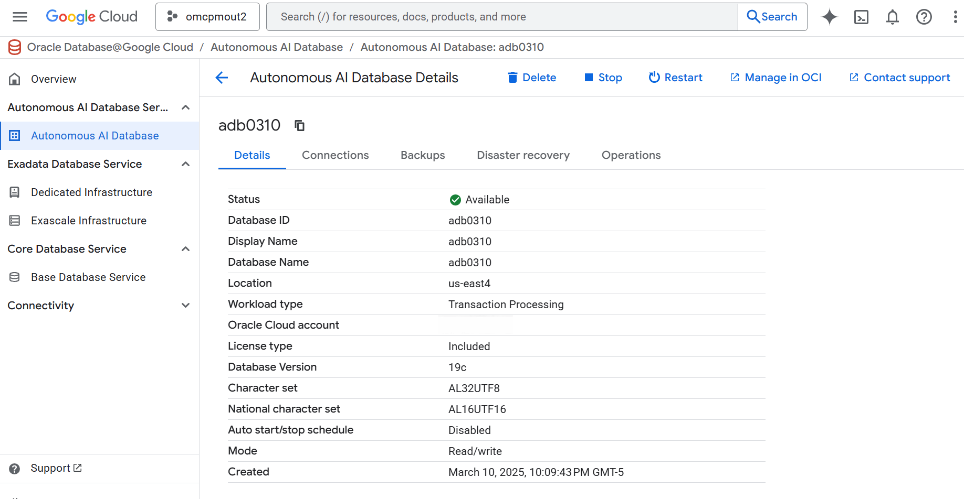Select Dedicated Infrastructure in the sidebar
The image size is (964, 499).
coord(91,192)
